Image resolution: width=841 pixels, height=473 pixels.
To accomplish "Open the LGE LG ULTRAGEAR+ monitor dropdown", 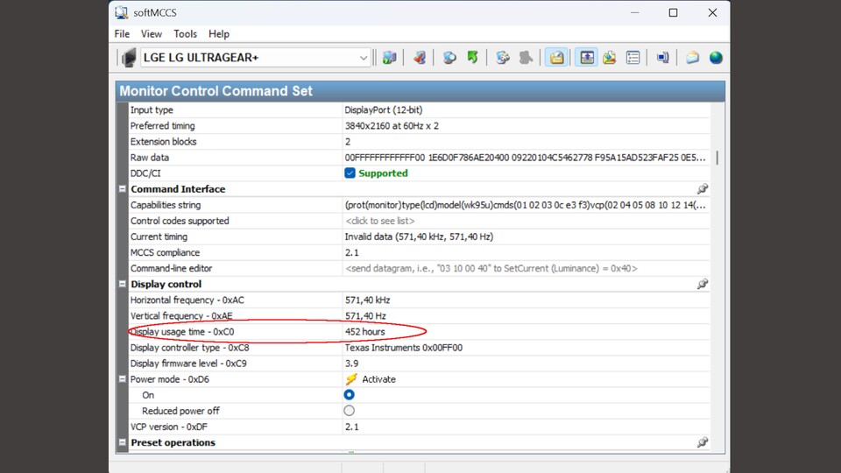I will click(x=363, y=58).
